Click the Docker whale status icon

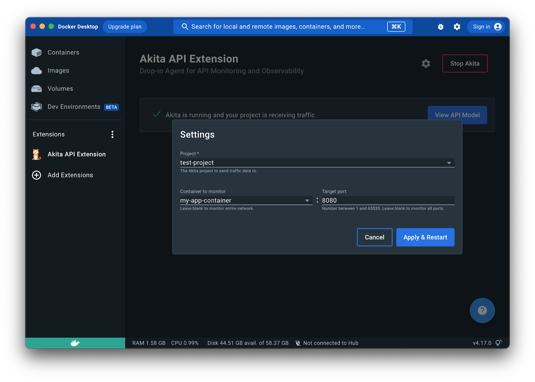75,343
